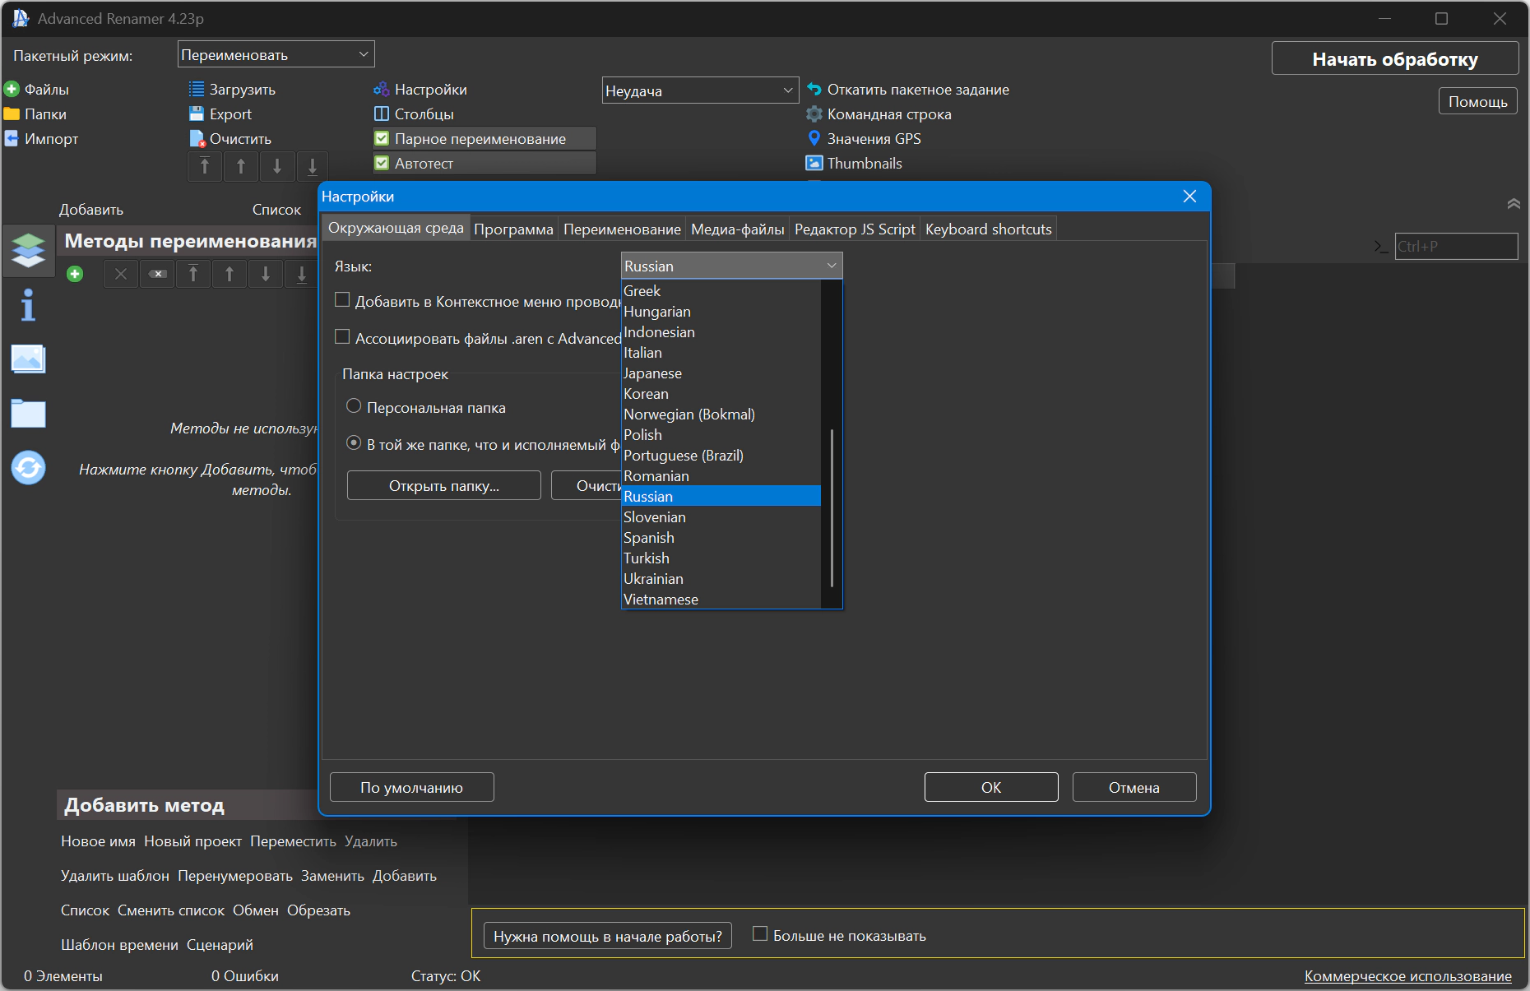Confirm settings with the OK button
Image resolution: width=1530 pixels, height=991 pixels.
click(991, 787)
